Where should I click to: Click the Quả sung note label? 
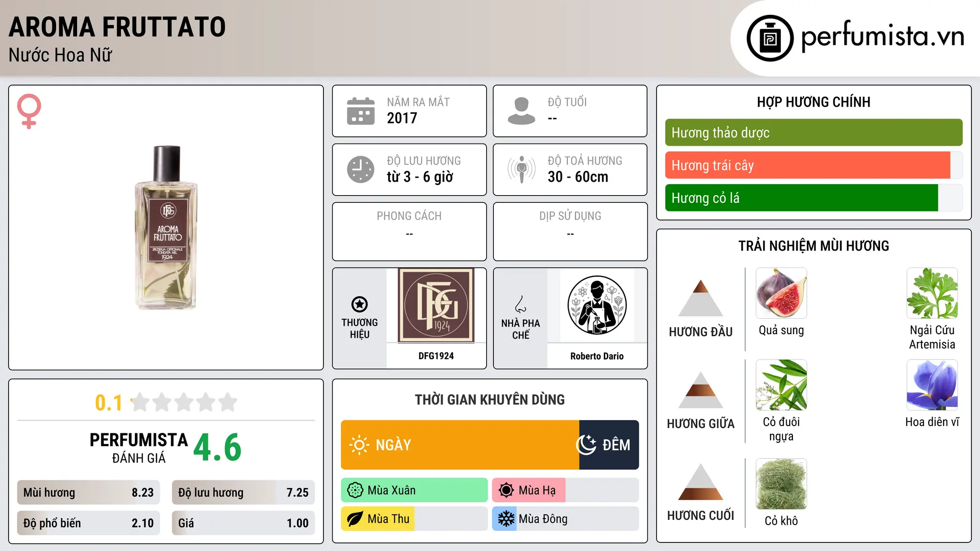click(781, 331)
